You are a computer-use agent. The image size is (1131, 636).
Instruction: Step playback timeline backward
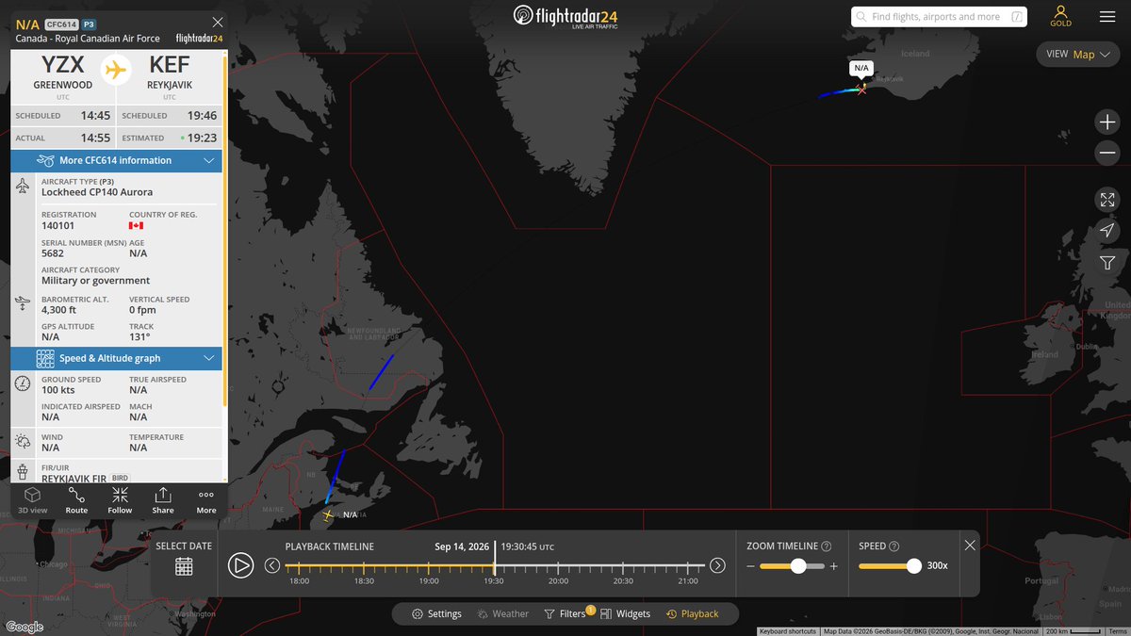pos(271,565)
